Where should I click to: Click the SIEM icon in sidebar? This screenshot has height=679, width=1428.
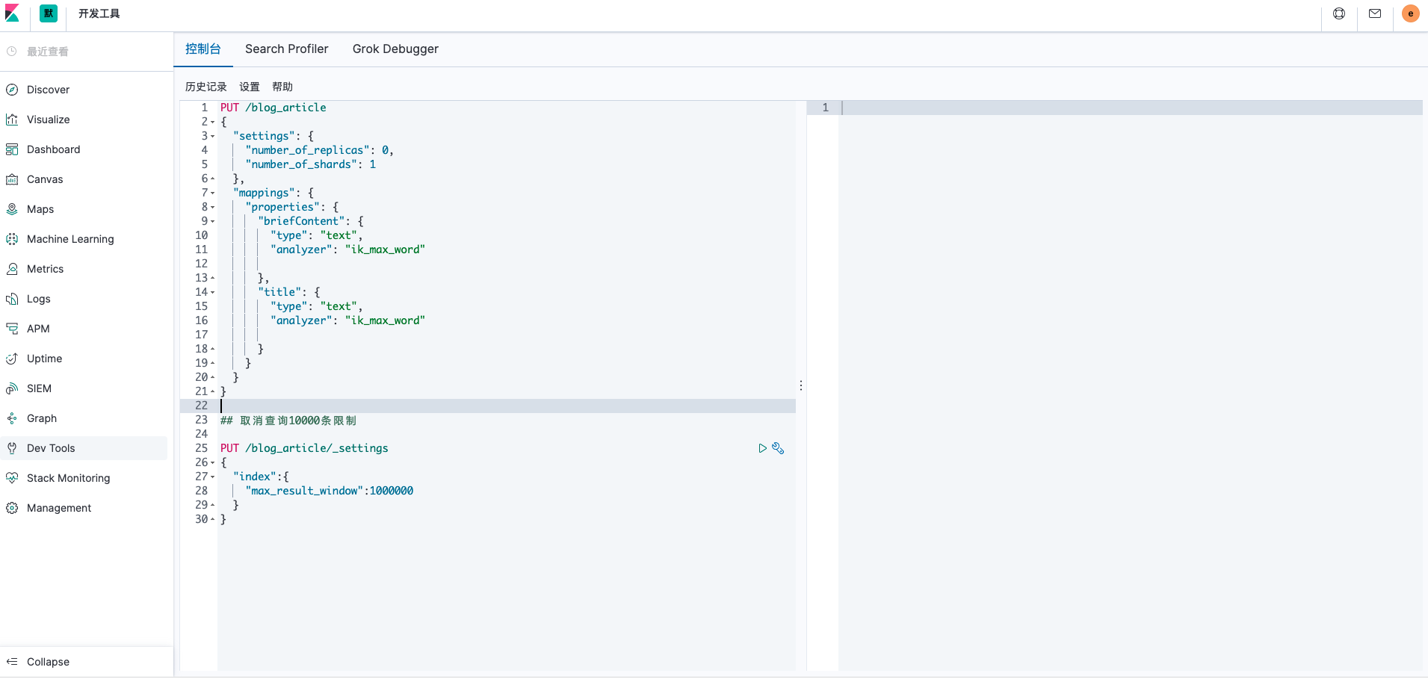12,388
